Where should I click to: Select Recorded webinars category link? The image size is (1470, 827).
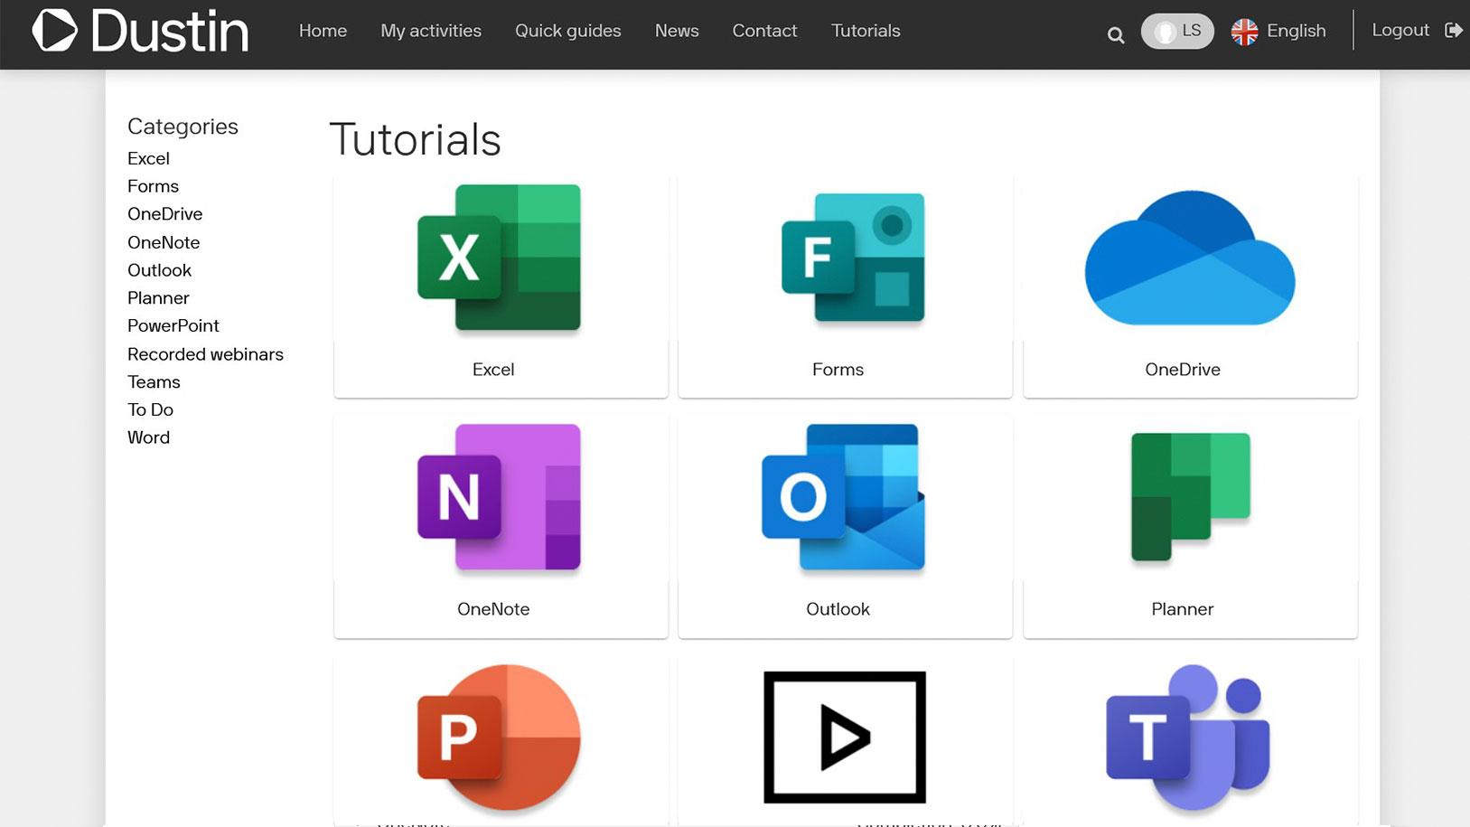click(205, 354)
